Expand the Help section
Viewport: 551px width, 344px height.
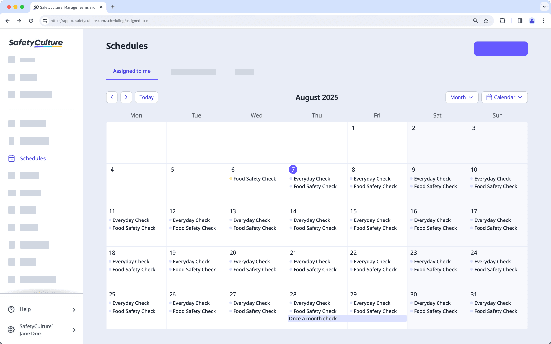(x=74, y=309)
